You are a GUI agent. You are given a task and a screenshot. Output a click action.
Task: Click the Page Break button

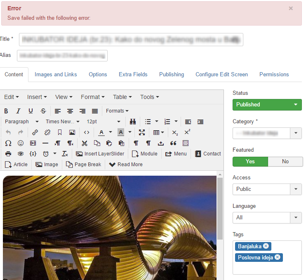click(84, 165)
